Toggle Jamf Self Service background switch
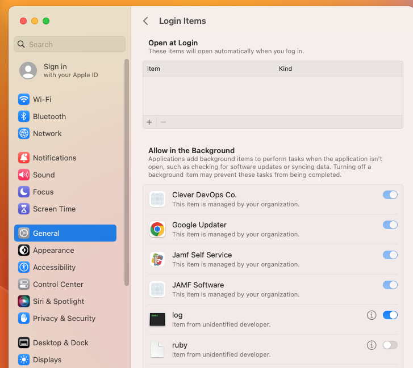Image resolution: width=413 pixels, height=368 pixels. (390, 255)
